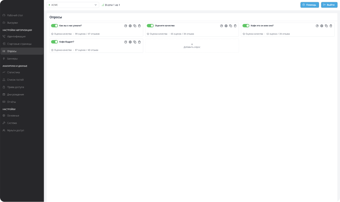
Task: Open statistics for "Как вы о нас узнали?" survey
Action: (126, 26)
